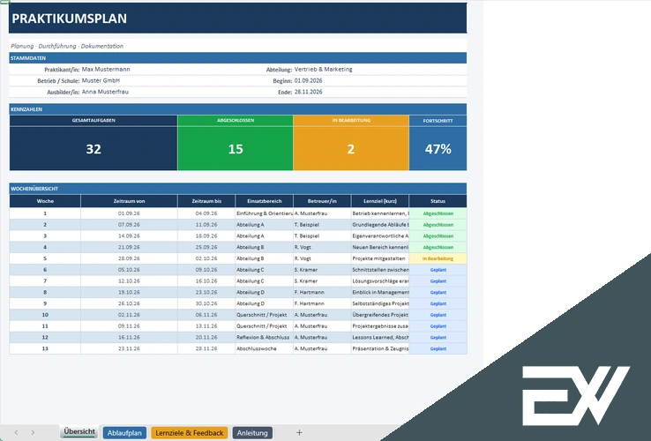Viewport: 651px width, 441px height.
Task: Select the Geplant status cell of week 13
Action: point(438,348)
